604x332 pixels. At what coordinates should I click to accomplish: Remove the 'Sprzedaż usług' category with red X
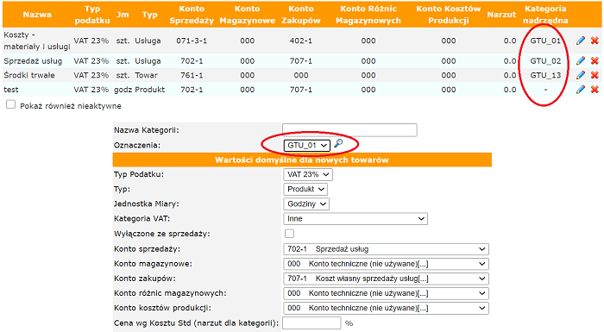pyautogui.click(x=595, y=60)
